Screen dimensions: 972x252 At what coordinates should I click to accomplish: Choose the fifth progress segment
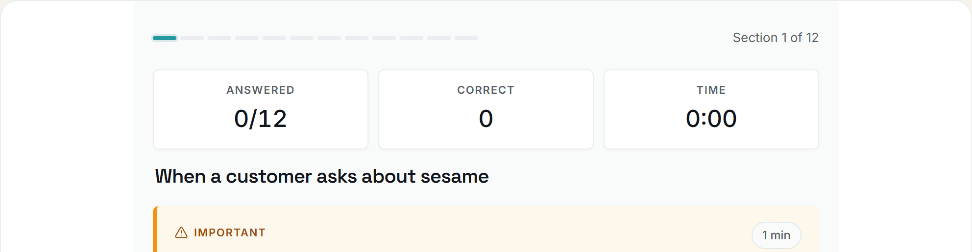coord(274,38)
